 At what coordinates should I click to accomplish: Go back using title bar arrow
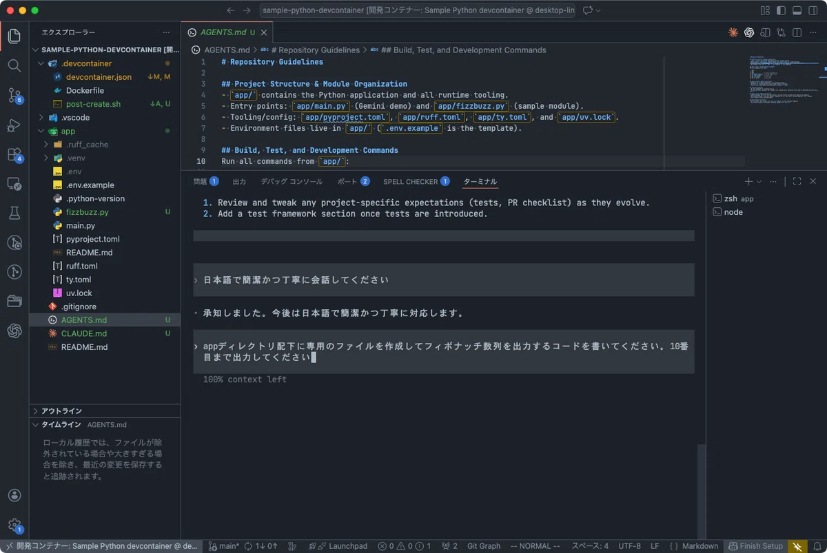(230, 10)
